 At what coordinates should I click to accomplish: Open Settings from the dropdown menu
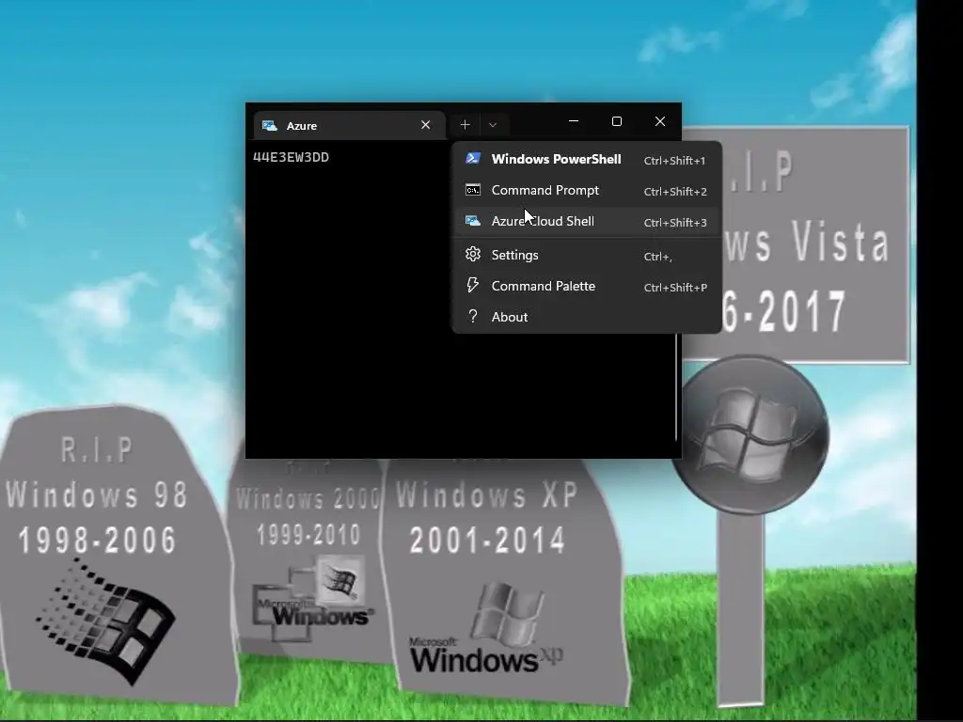tap(587, 255)
